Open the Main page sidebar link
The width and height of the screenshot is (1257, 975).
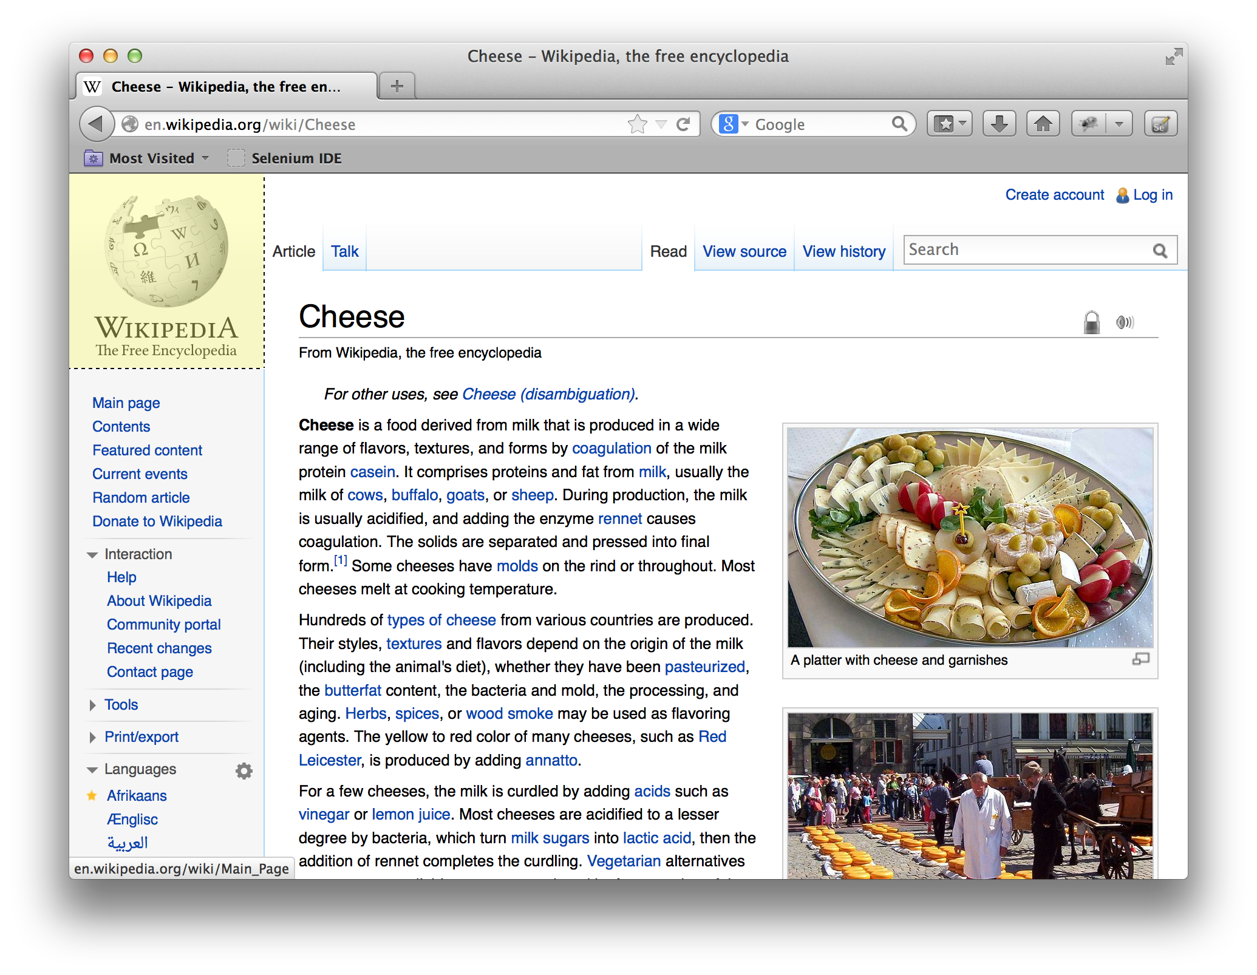click(x=126, y=403)
